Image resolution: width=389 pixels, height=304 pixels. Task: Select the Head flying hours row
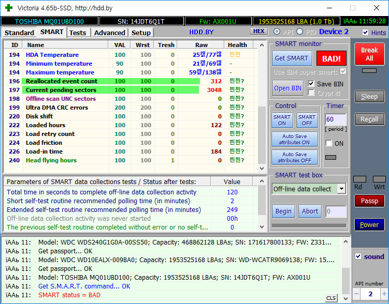tap(130, 160)
